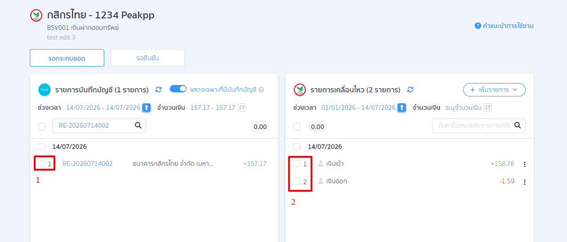The height and width of the screenshot is (242, 567).
Task: Open the เพิ่มรายการ dropdown
Action: (x=494, y=90)
